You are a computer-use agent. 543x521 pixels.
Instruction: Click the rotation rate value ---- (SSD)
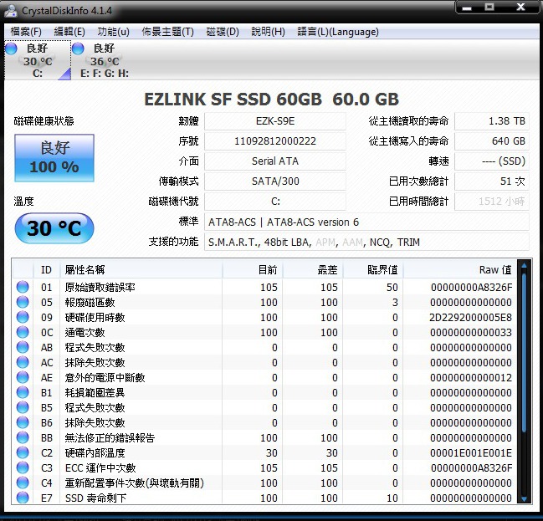[492, 161]
